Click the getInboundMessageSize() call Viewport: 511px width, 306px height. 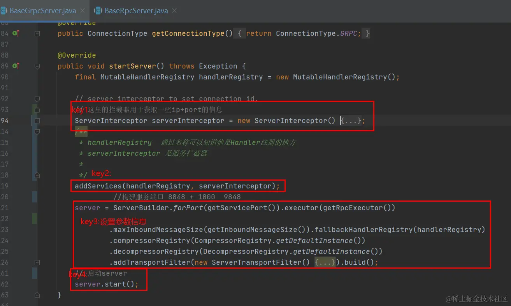(x=256, y=230)
